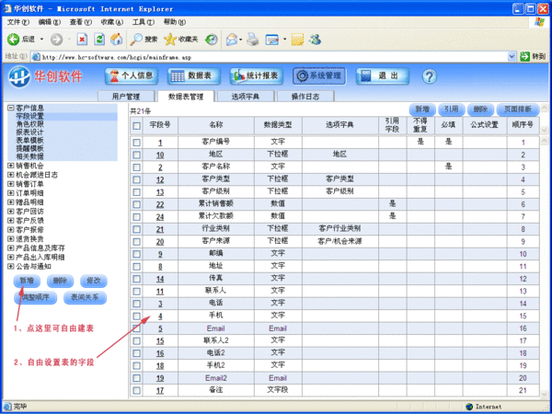Screen dimensions: 552x414
Task: Switch to the 用户管理 tab
Action: (126, 97)
